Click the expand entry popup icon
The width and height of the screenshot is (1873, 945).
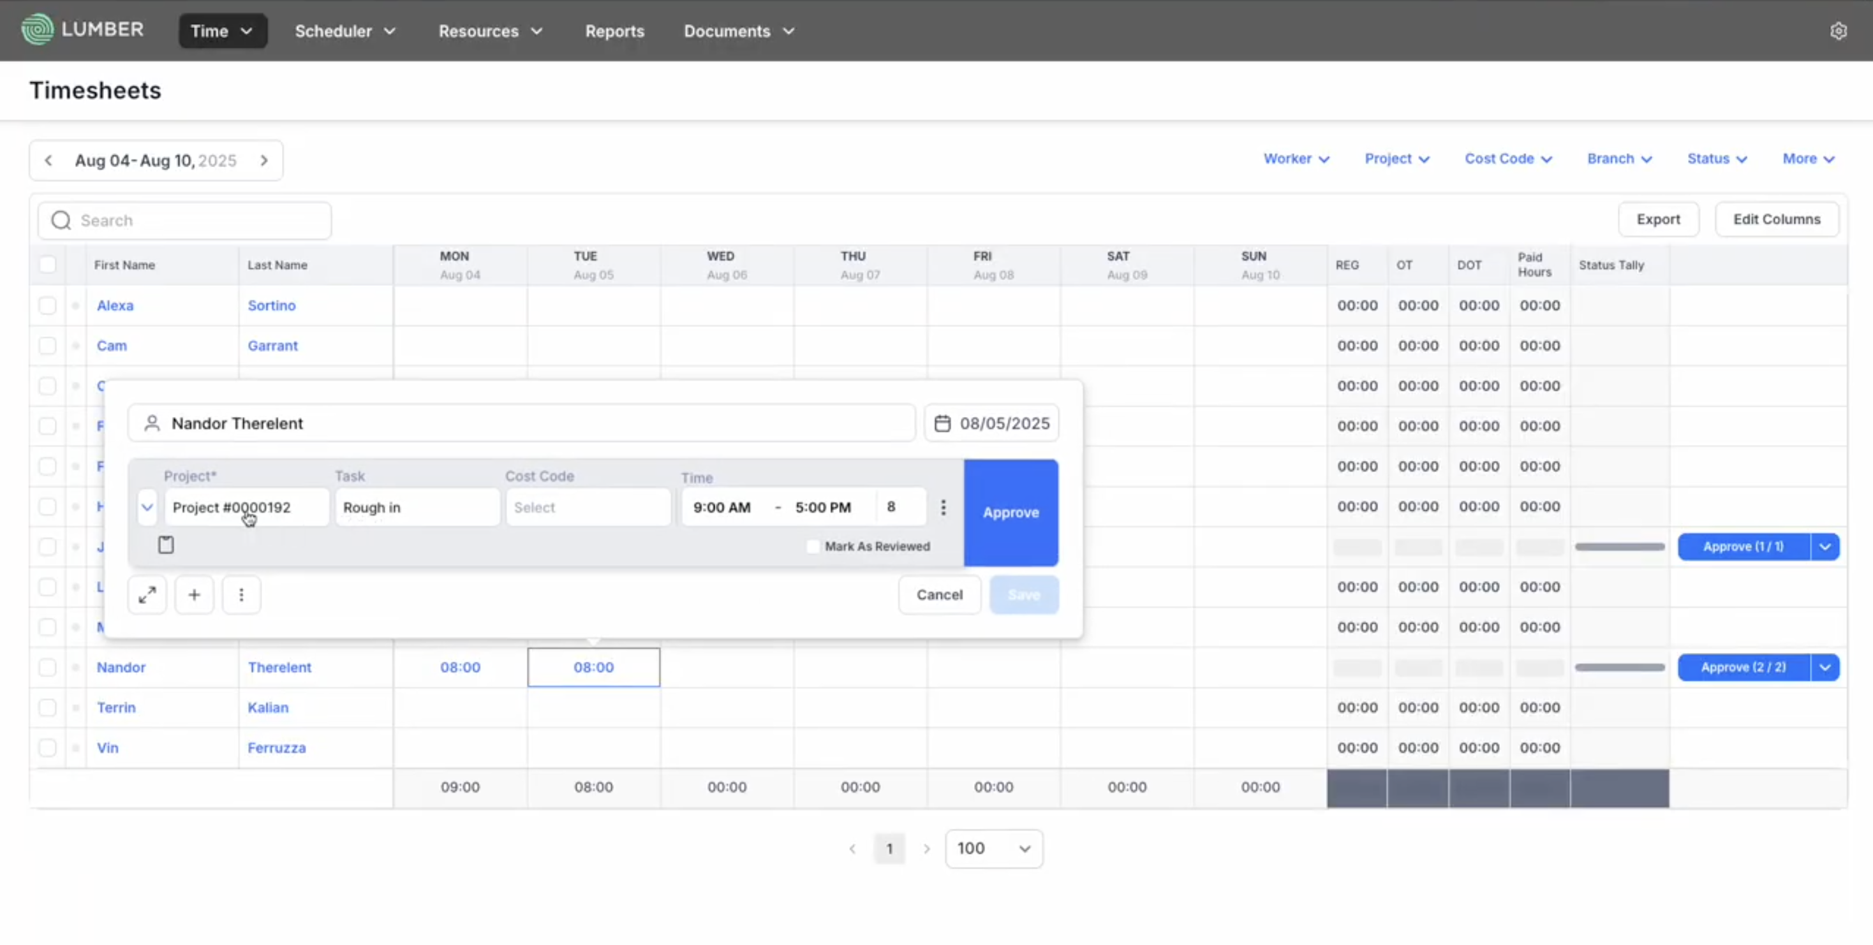tap(147, 596)
